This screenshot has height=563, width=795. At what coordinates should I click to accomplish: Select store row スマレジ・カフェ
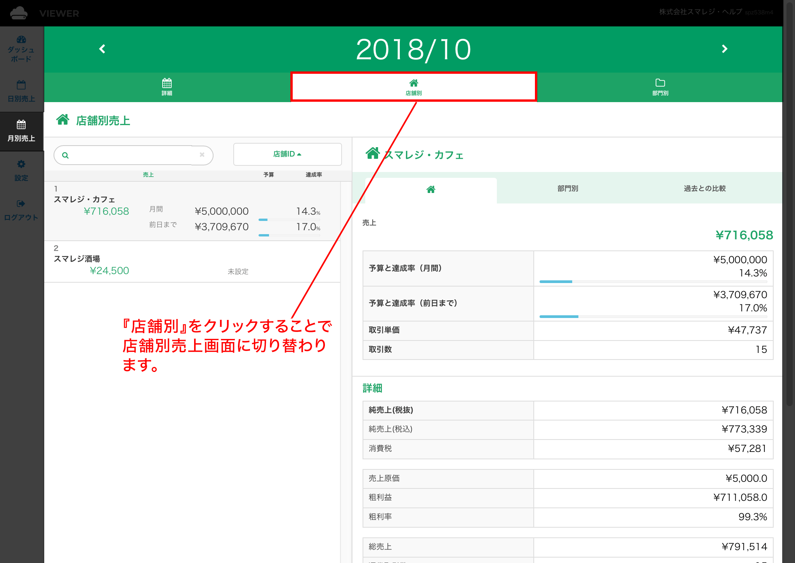[x=192, y=211]
